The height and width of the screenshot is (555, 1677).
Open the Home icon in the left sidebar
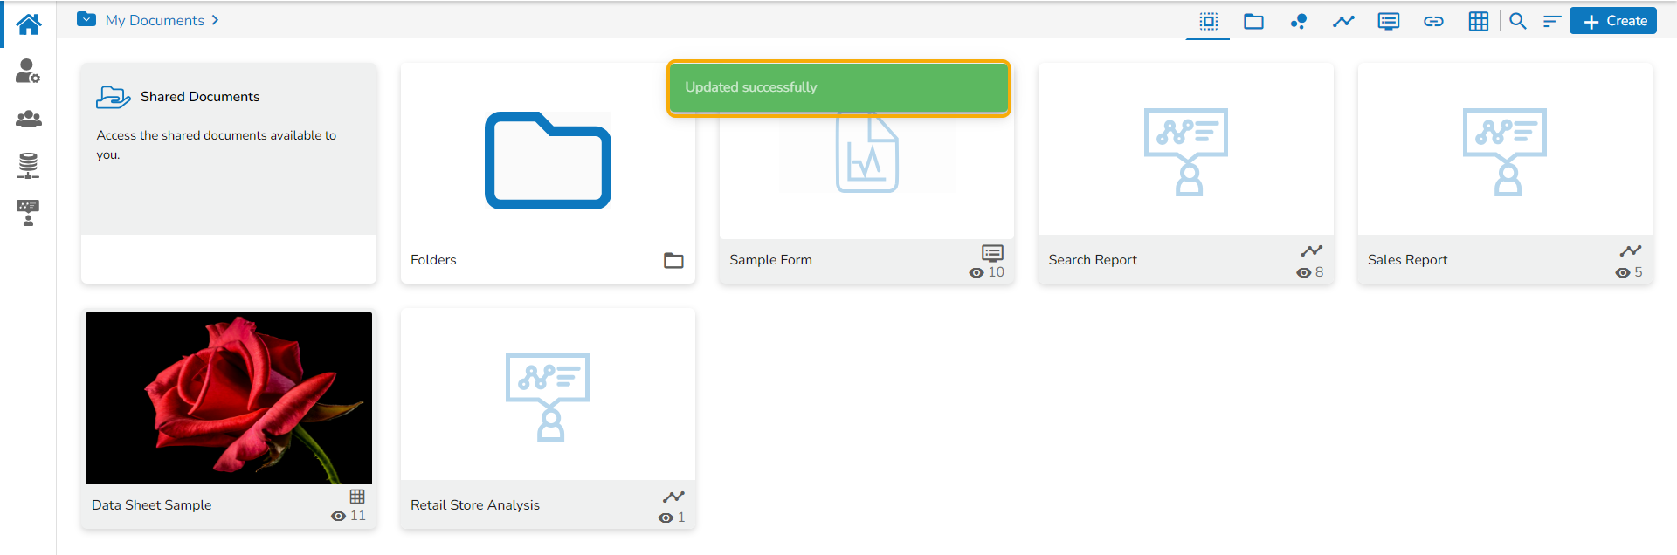coord(28,24)
